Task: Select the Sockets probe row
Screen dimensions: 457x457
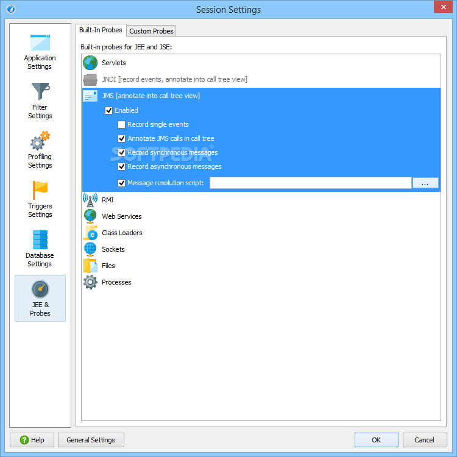Action: (261, 249)
